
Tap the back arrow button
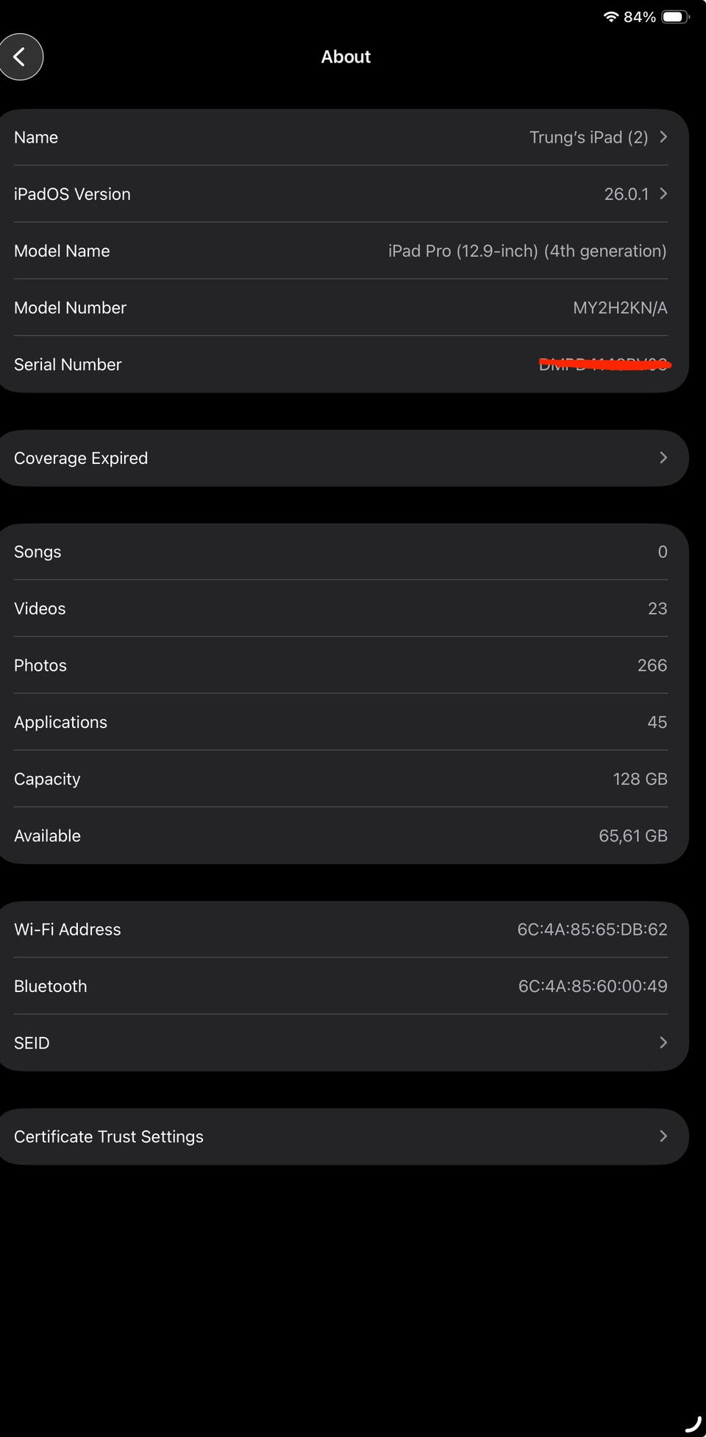(21, 57)
